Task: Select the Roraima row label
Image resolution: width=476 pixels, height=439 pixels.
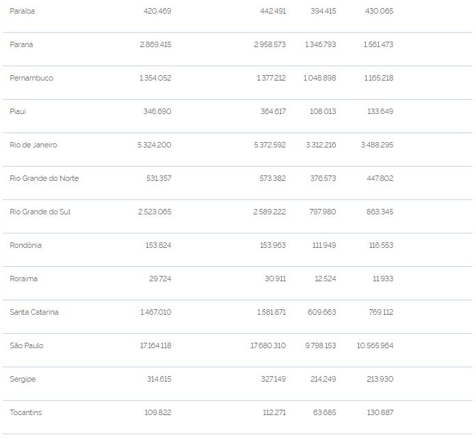Action: click(24, 279)
